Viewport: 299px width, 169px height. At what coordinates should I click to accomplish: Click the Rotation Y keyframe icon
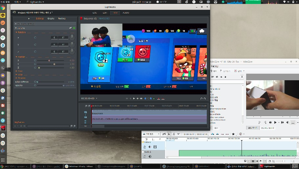coord(35,45)
